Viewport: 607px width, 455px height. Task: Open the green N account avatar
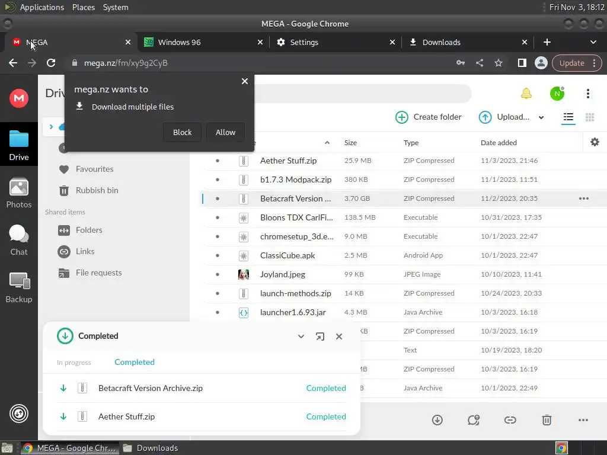[557, 93]
